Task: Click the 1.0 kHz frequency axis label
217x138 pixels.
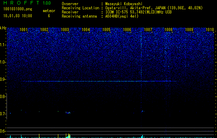Action: [3, 62]
